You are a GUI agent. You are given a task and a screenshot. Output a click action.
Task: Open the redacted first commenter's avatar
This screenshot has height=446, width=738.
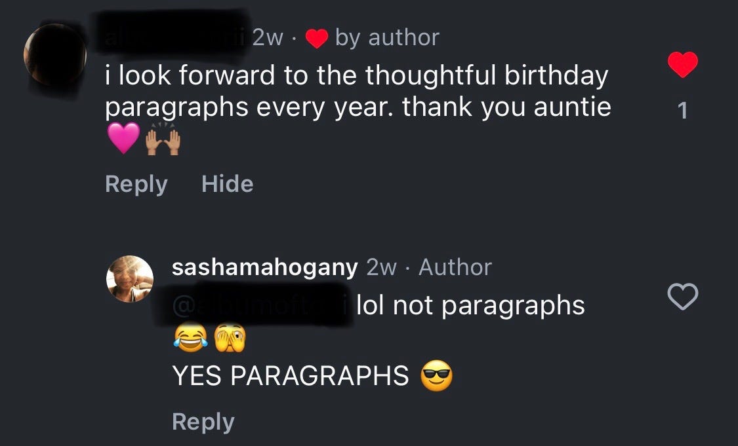[x=55, y=54]
